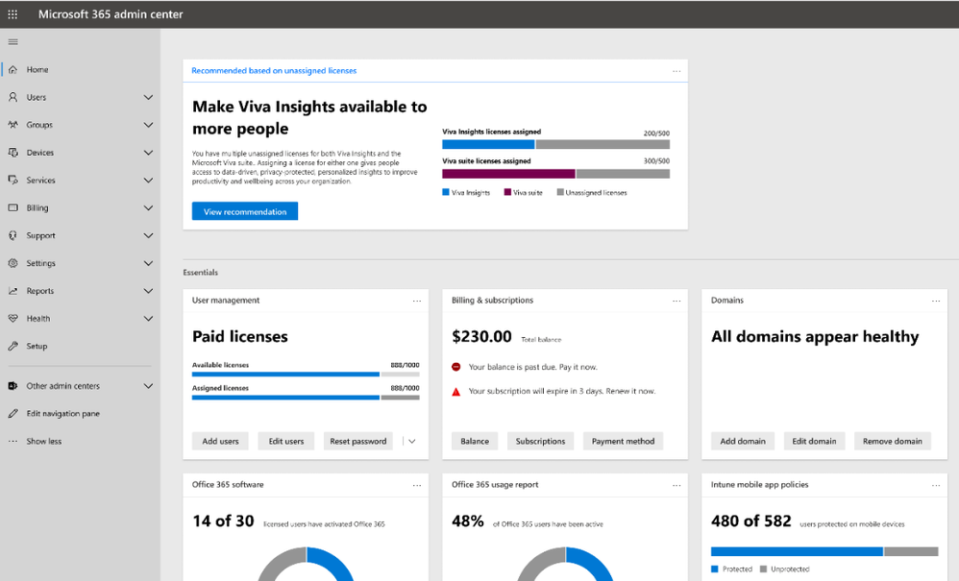
Task: Open Setup navigation item
Action: (x=37, y=346)
